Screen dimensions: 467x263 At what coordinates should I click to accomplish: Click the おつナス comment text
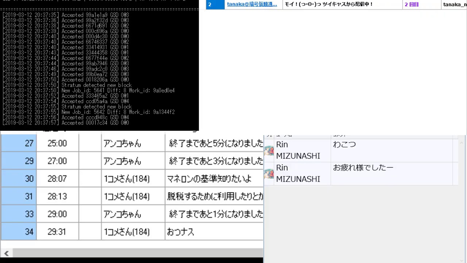[181, 232]
